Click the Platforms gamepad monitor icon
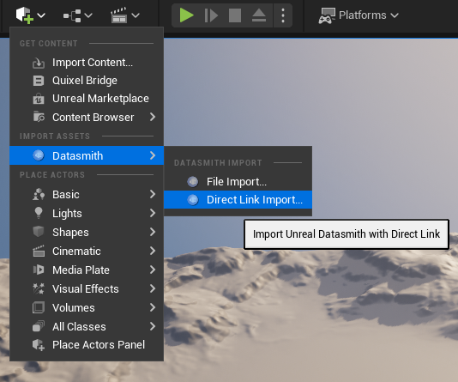Screen dimensions: 458x382 [x=327, y=15]
